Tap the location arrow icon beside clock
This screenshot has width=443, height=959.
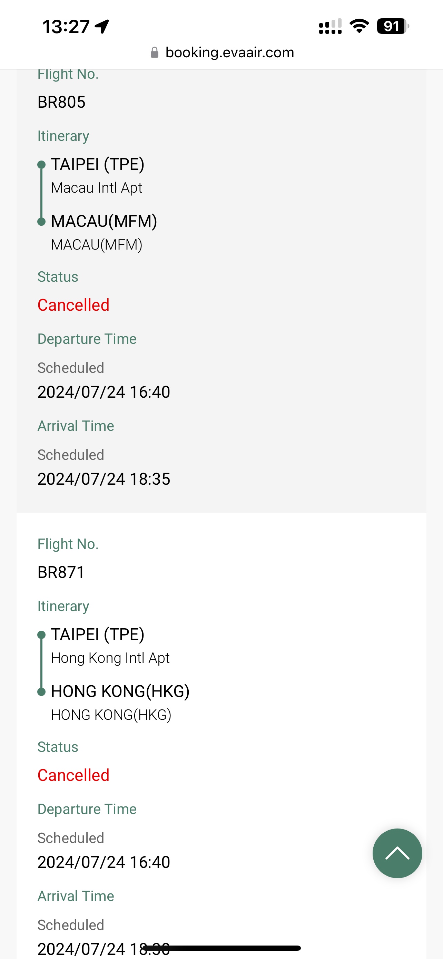pyautogui.click(x=102, y=27)
